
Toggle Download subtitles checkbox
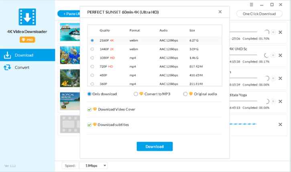pos(90,125)
